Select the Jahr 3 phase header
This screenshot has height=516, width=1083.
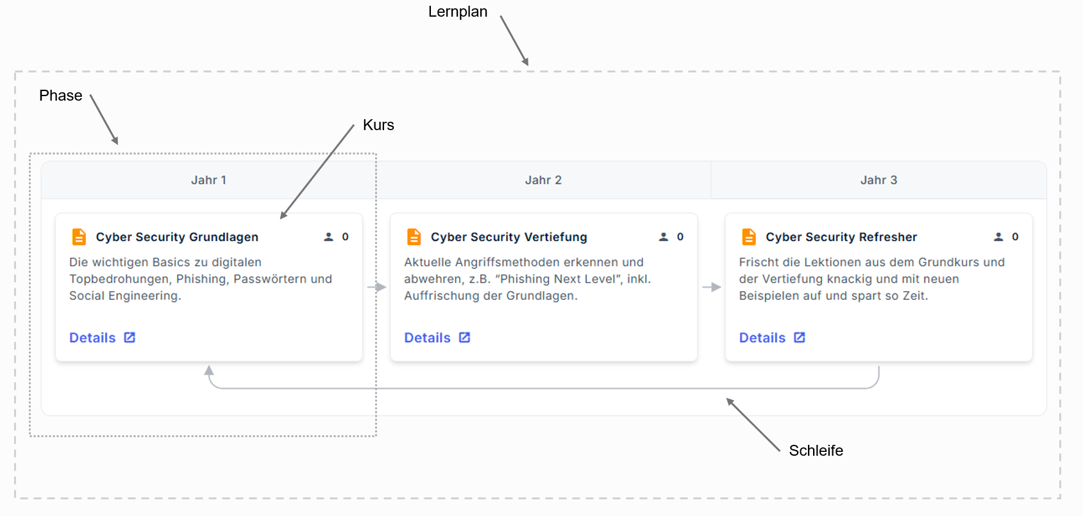click(x=878, y=180)
